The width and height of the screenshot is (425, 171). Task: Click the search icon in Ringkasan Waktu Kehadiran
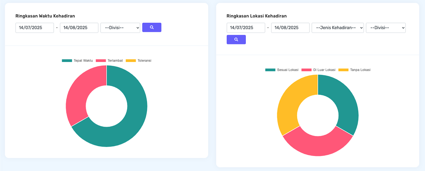[152, 27]
